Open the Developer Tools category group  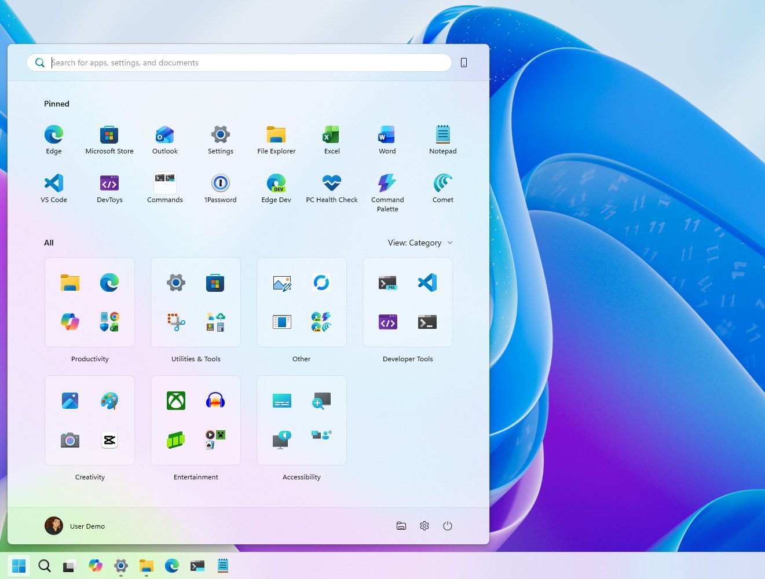(407, 302)
